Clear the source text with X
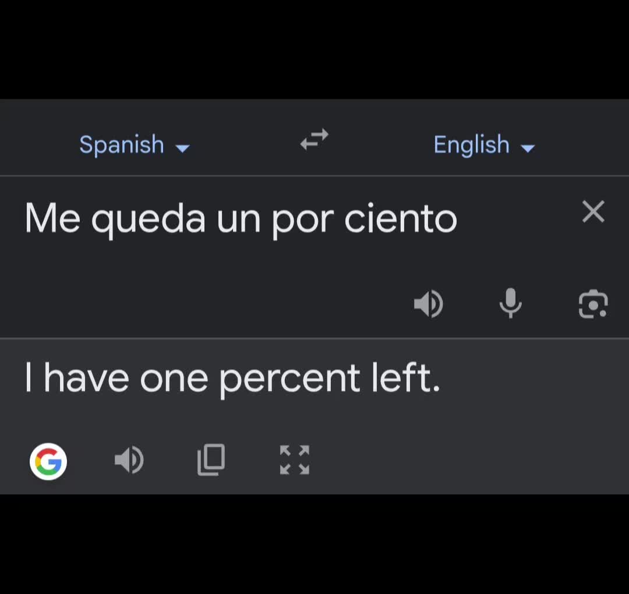Image resolution: width=629 pixels, height=594 pixels. click(593, 211)
